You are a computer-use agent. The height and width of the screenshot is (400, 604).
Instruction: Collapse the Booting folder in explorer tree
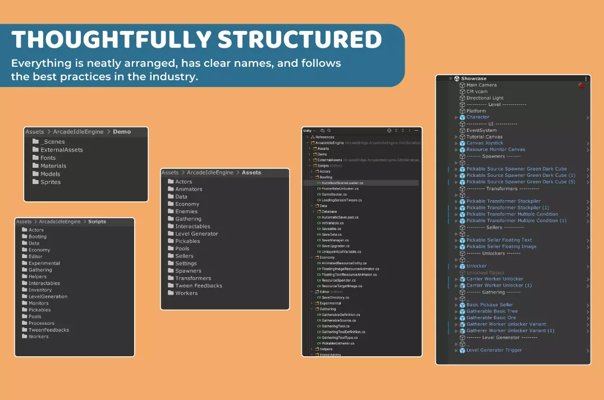point(312,177)
